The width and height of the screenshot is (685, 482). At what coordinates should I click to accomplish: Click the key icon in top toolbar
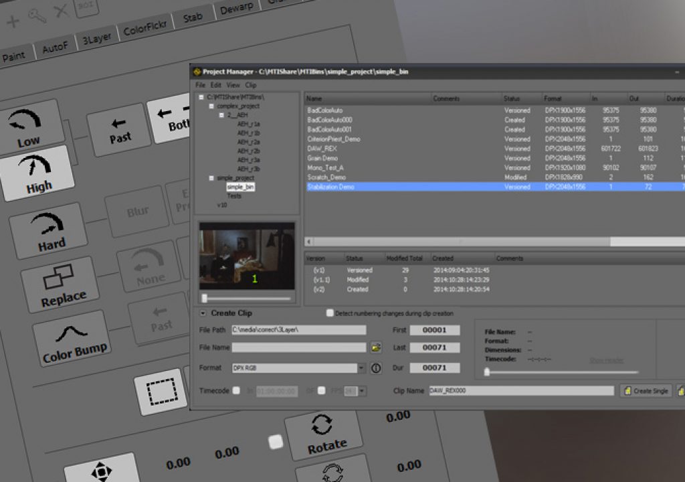[x=37, y=15]
